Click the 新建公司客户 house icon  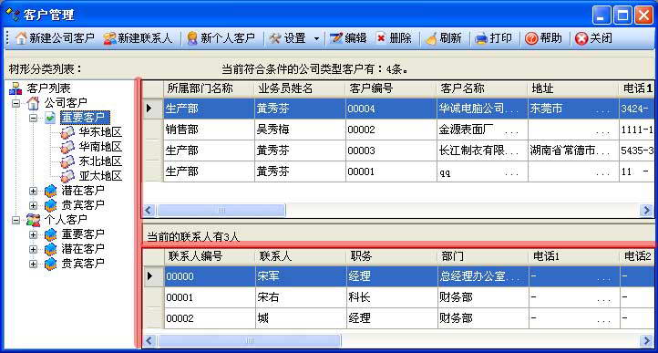[x=21, y=38]
